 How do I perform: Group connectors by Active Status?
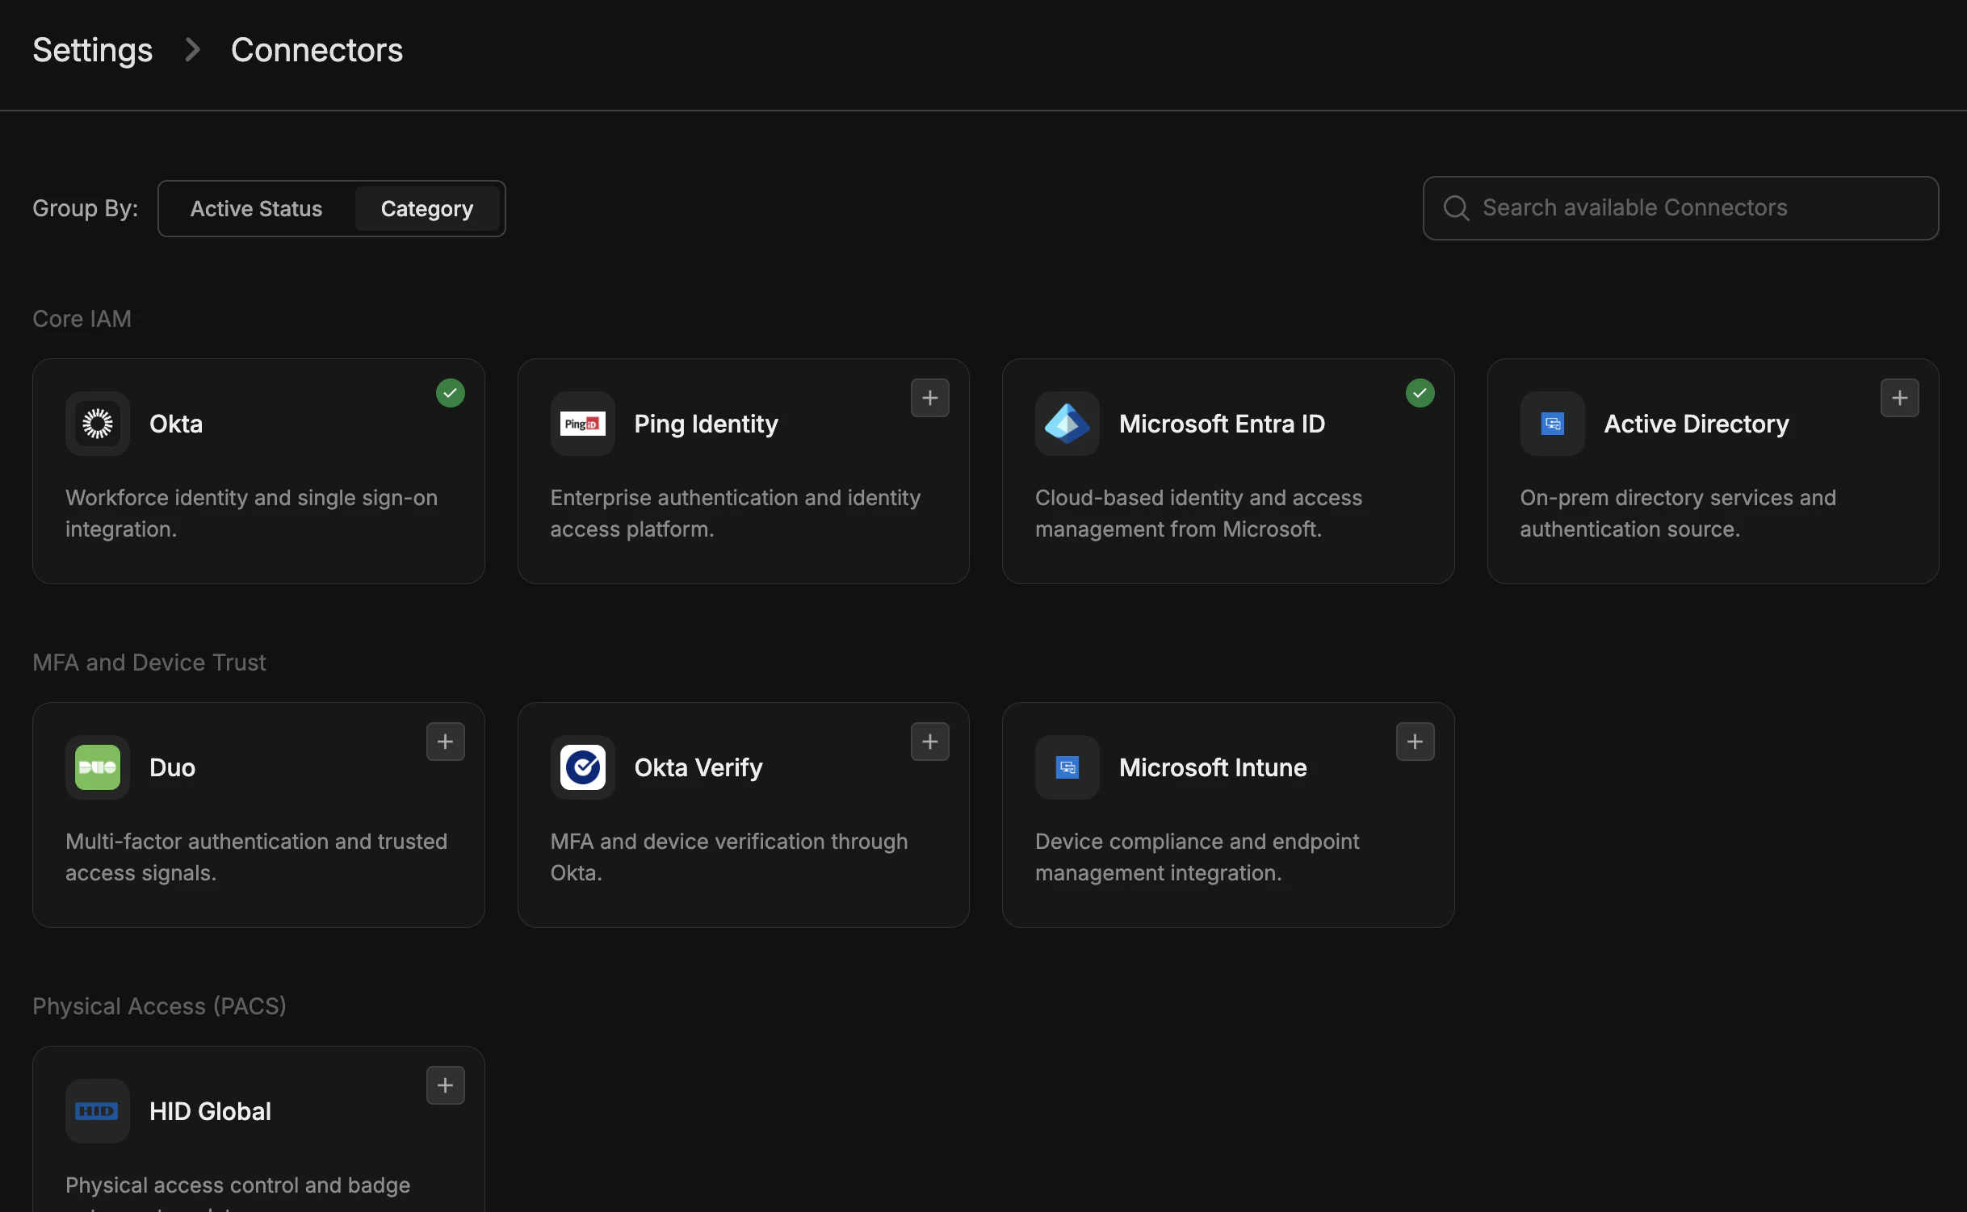257,209
